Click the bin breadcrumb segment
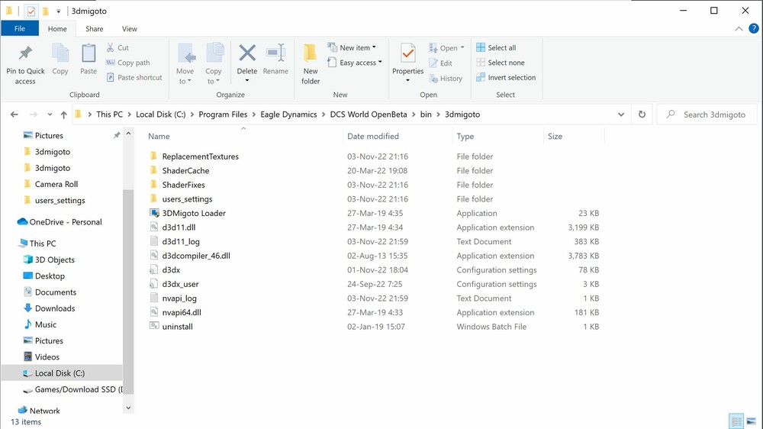Screen dimensions: 763x429 426,115
